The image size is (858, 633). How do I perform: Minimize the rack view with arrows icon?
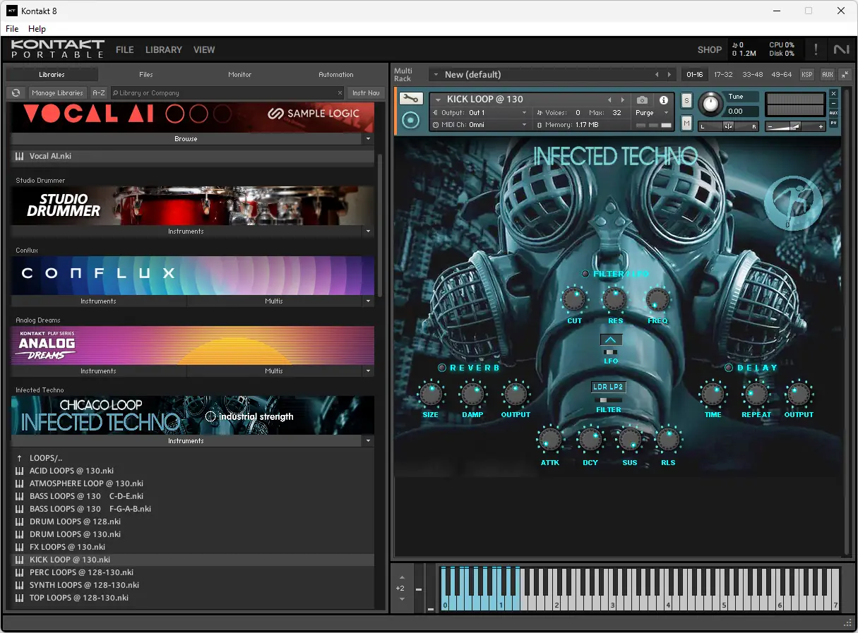pos(845,75)
